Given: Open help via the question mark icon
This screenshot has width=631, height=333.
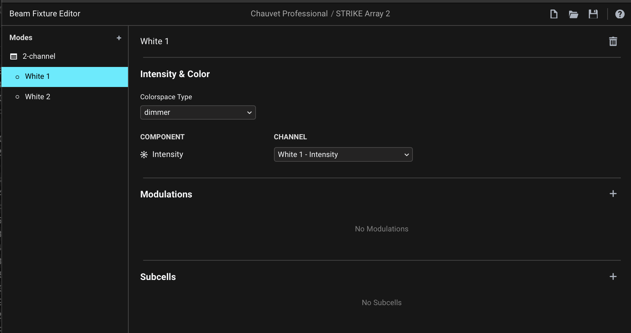Looking at the screenshot, I should [x=620, y=14].
